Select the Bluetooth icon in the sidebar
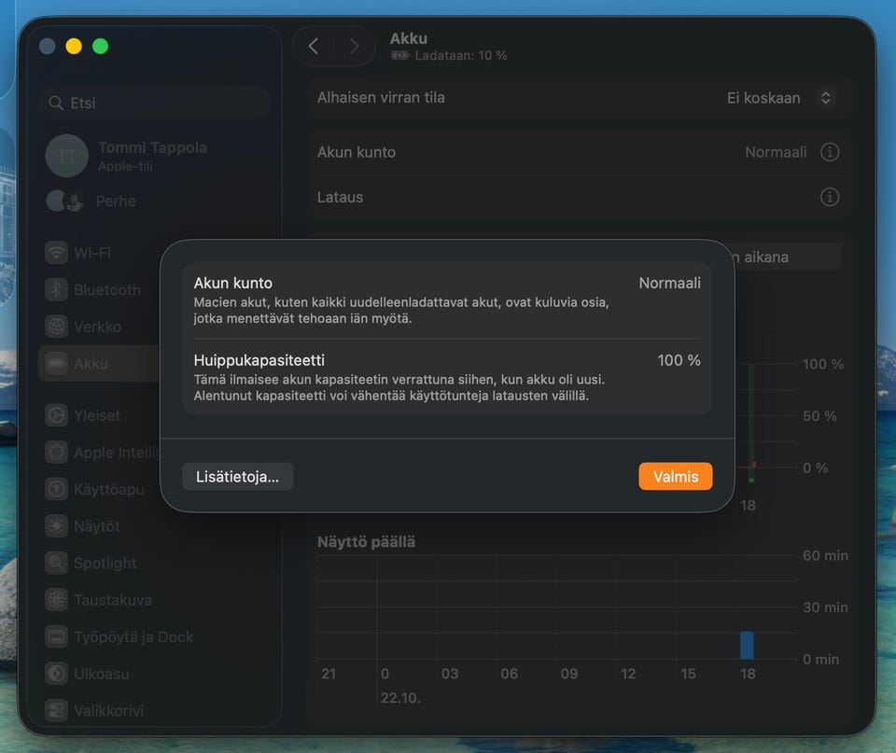This screenshot has height=753, width=896. point(57,289)
